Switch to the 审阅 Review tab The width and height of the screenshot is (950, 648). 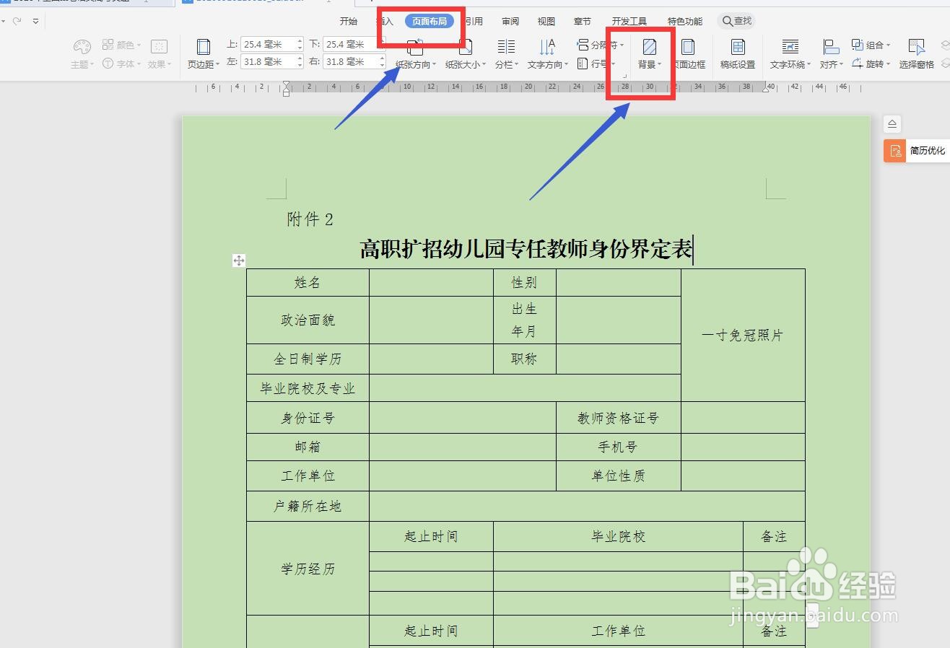510,21
